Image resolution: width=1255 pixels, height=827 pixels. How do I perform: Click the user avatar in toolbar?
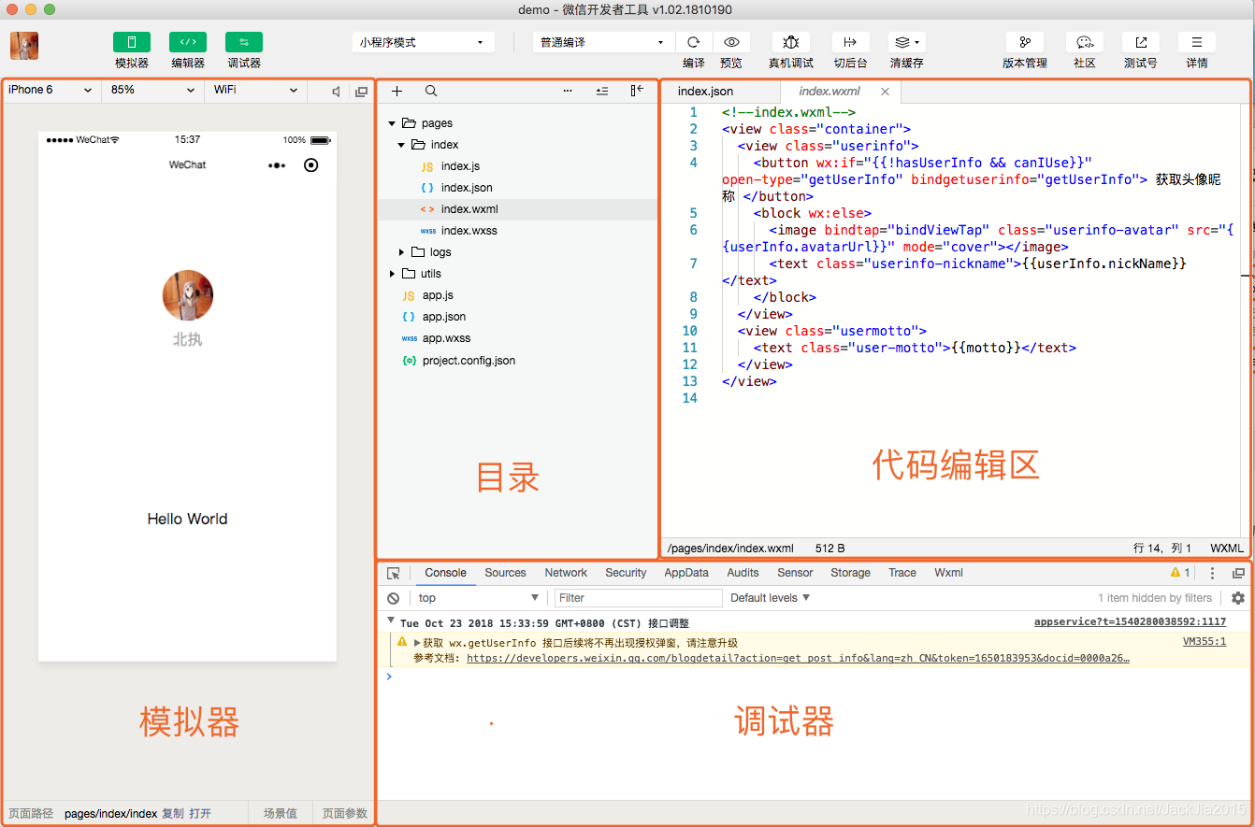(x=24, y=46)
